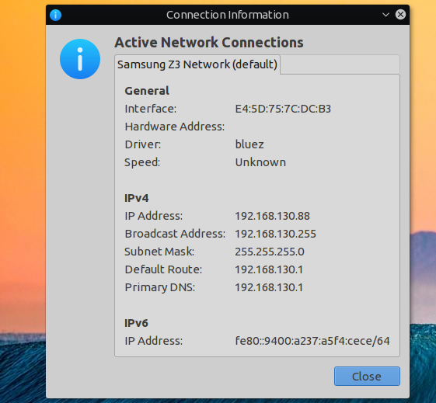This screenshot has height=403, width=436.
Task: Click the subnet mask 255.255.255.0
Action: [270, 252]
